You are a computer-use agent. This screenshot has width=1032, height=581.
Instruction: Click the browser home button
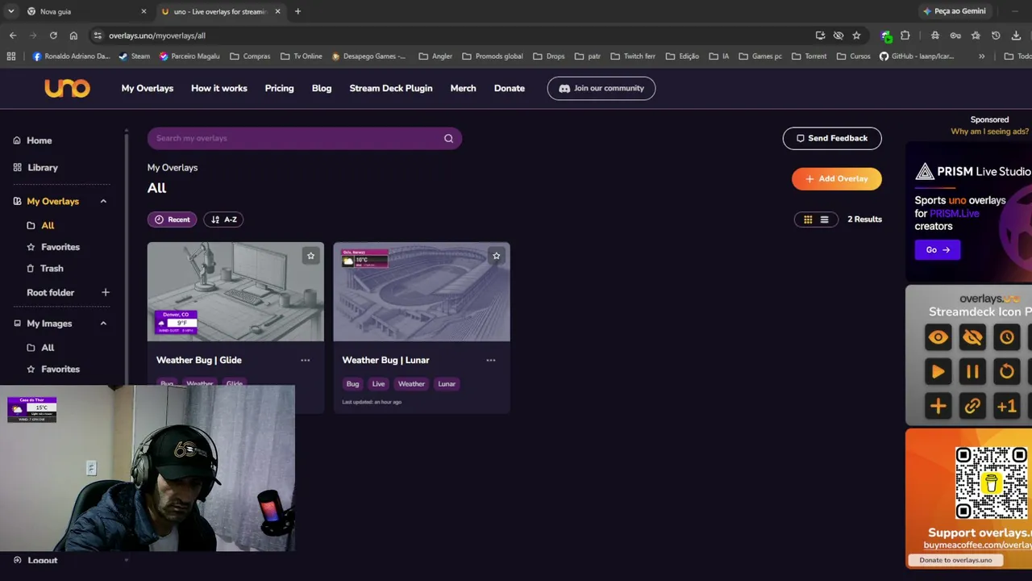[73, 36]
